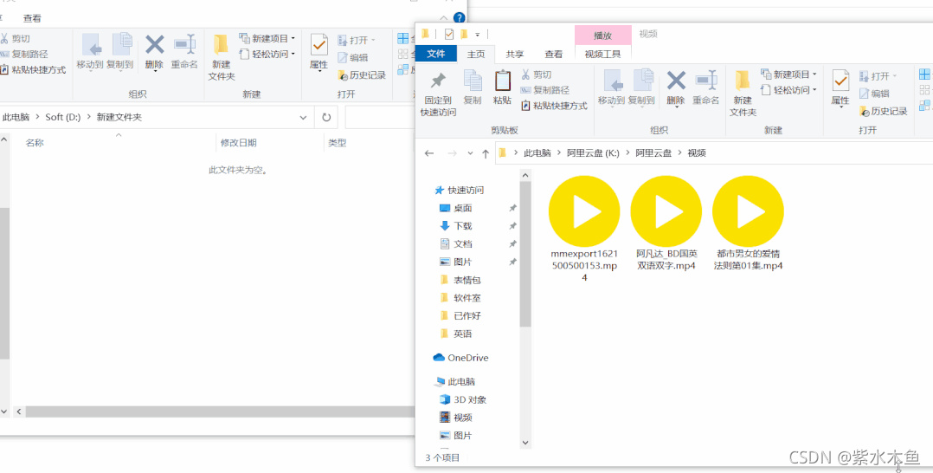Switch to the Share (共享) tab

515,55
